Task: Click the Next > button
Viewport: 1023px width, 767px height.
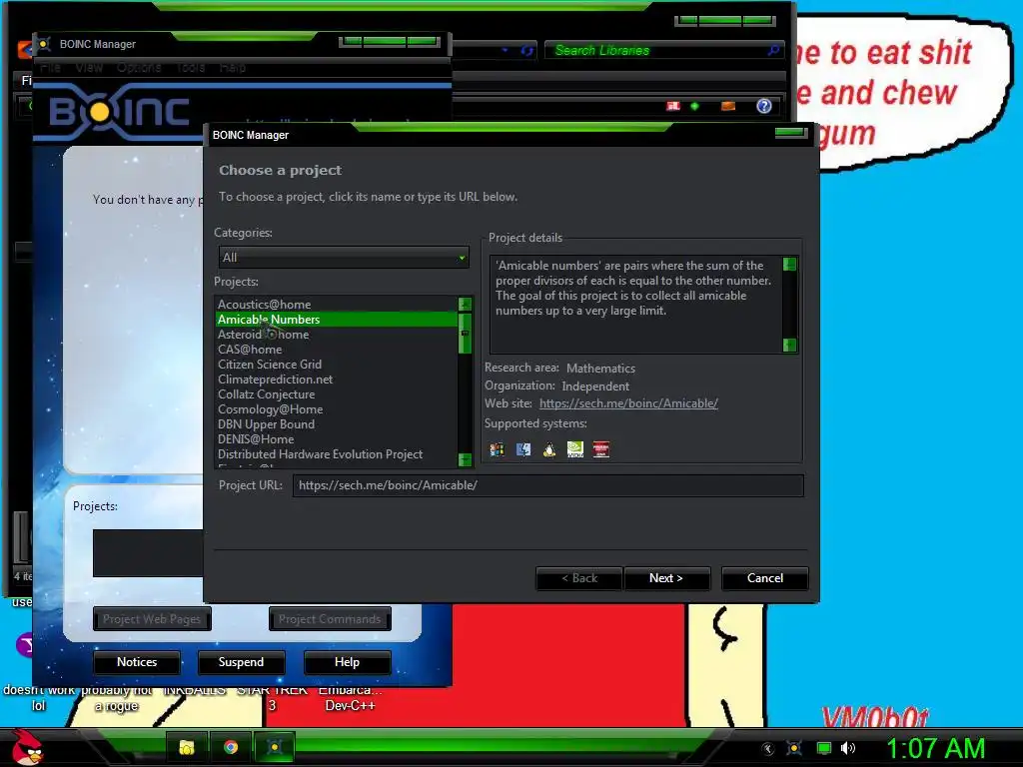Action: click(x=666, y=578)
